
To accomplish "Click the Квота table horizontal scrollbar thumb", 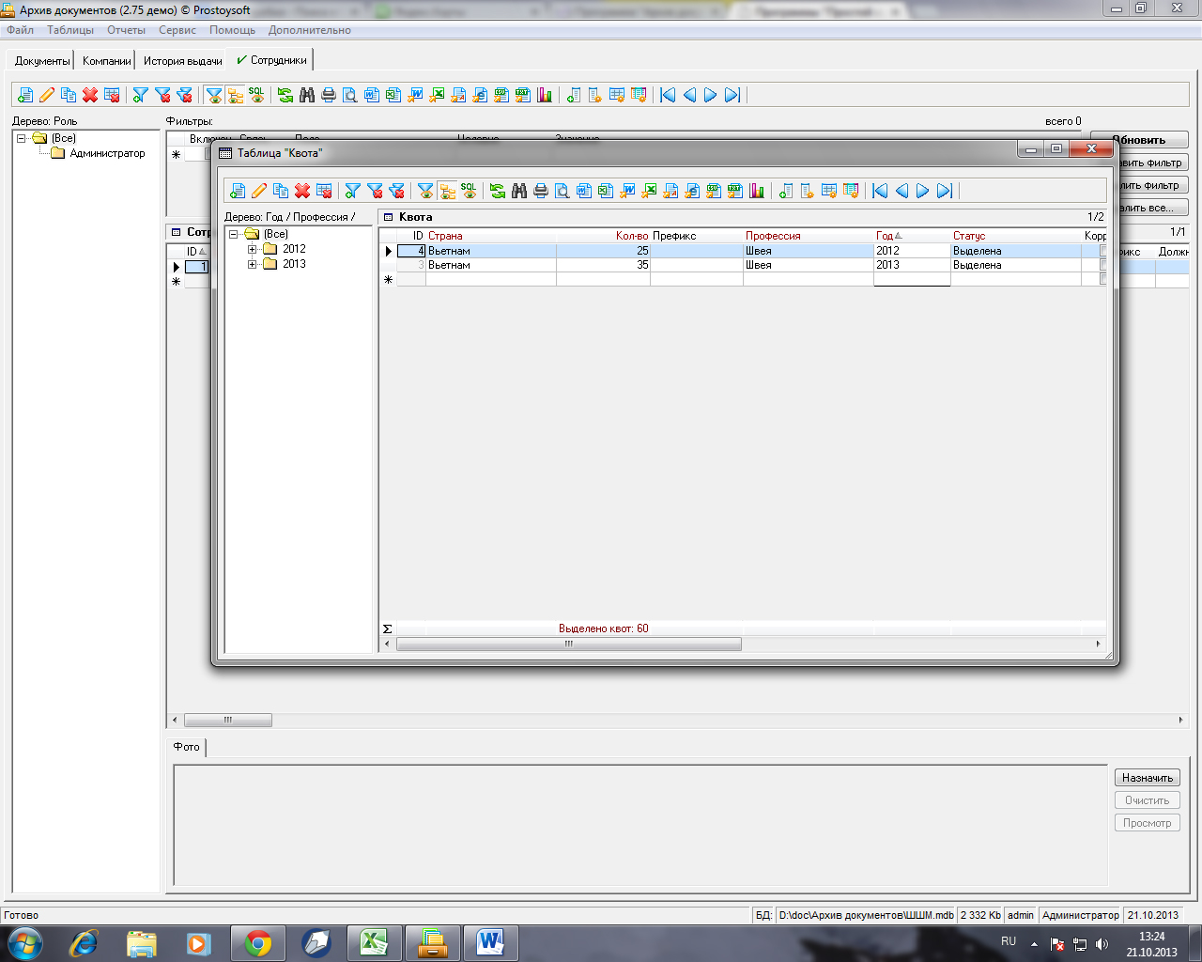I will tap(568, 644).
